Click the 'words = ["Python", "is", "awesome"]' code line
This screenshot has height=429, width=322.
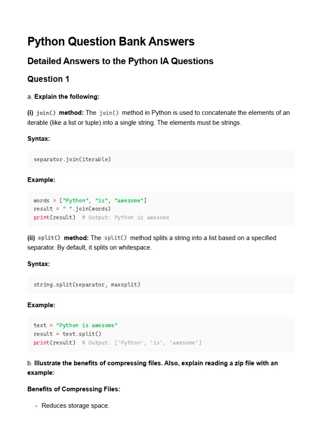[90, 201]
